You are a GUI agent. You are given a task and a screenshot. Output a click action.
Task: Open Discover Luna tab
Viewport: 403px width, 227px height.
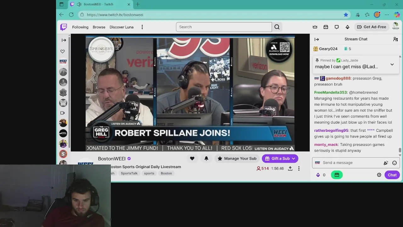pyautogui.click(x=122, y=27)
